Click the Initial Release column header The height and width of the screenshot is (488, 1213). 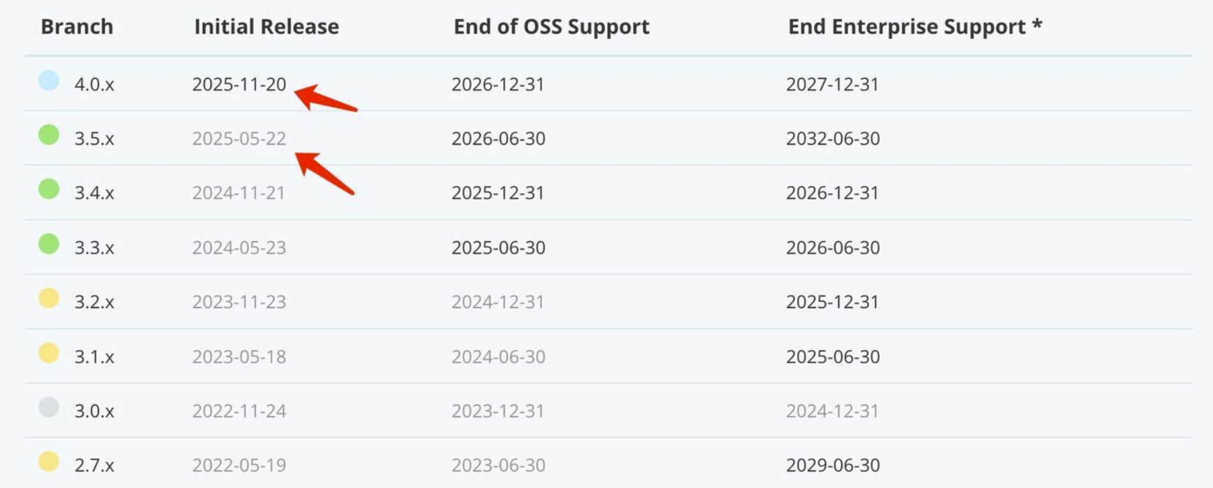coord(266,26)
